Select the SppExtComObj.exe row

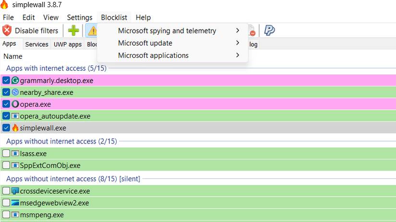click(198, 166)
